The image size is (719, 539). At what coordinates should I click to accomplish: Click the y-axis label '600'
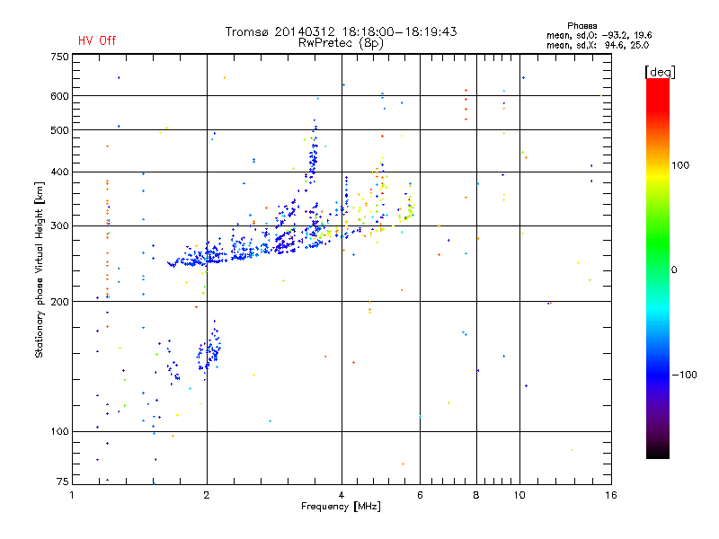tap(59, 96)
